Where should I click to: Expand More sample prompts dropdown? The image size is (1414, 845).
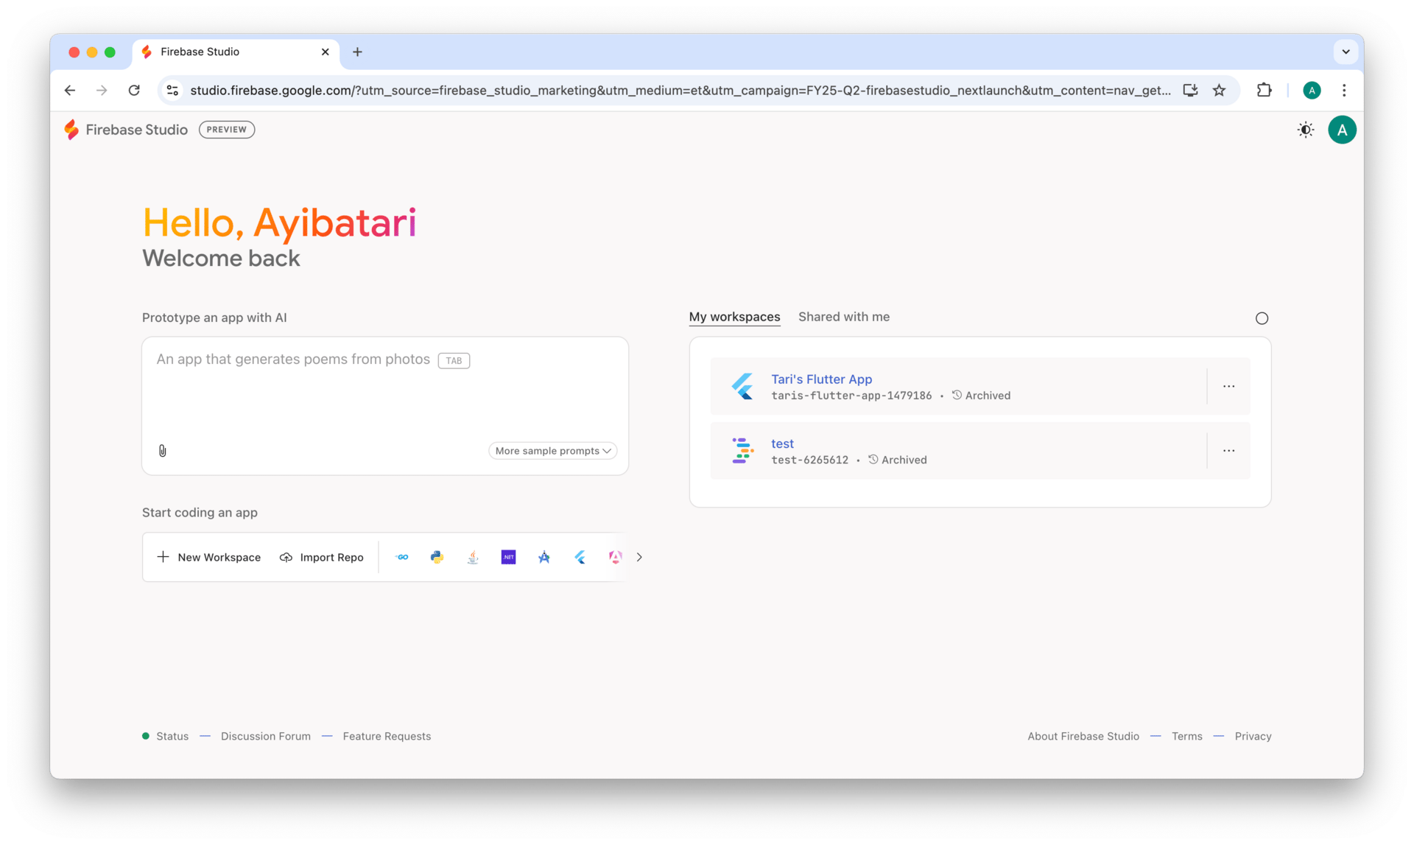[x=552, y=451]
